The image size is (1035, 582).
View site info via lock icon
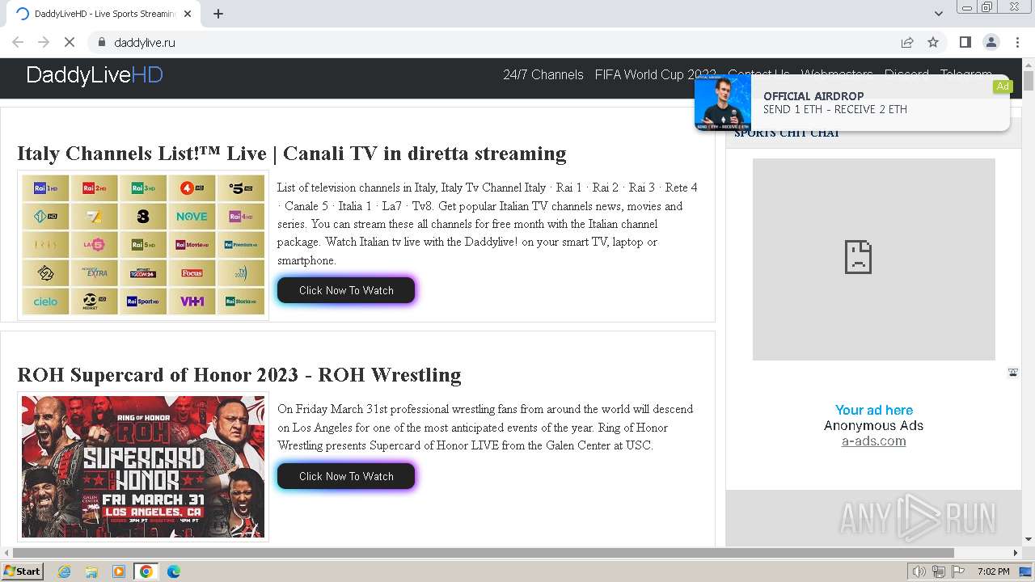[101, 42]
